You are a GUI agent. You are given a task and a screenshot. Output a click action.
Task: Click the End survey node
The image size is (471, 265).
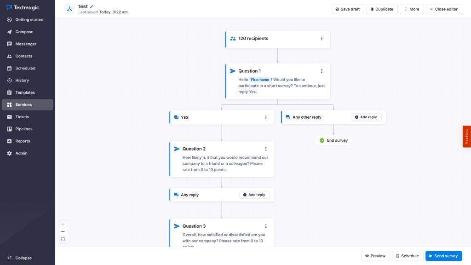pyautogui.click(x=333, y=140)
